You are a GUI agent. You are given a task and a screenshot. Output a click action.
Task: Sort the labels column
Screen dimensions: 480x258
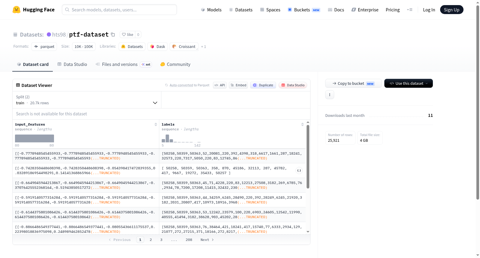pyautogui.click(x=302, y=124)
